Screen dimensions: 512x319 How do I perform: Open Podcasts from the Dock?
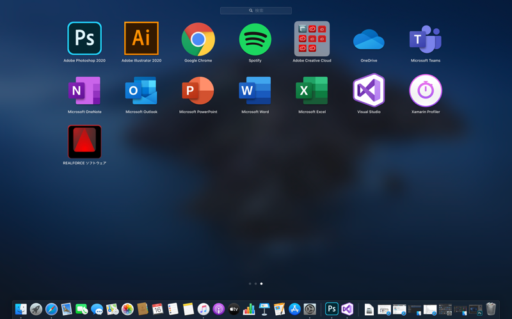[218, 309]
